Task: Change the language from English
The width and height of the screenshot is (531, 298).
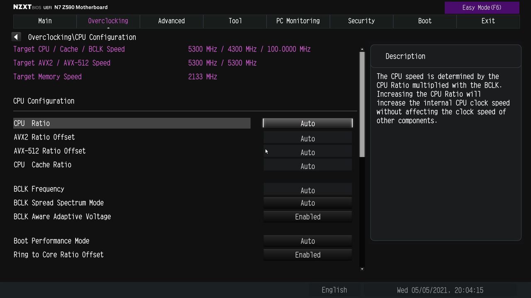Action: coord(334,290)
